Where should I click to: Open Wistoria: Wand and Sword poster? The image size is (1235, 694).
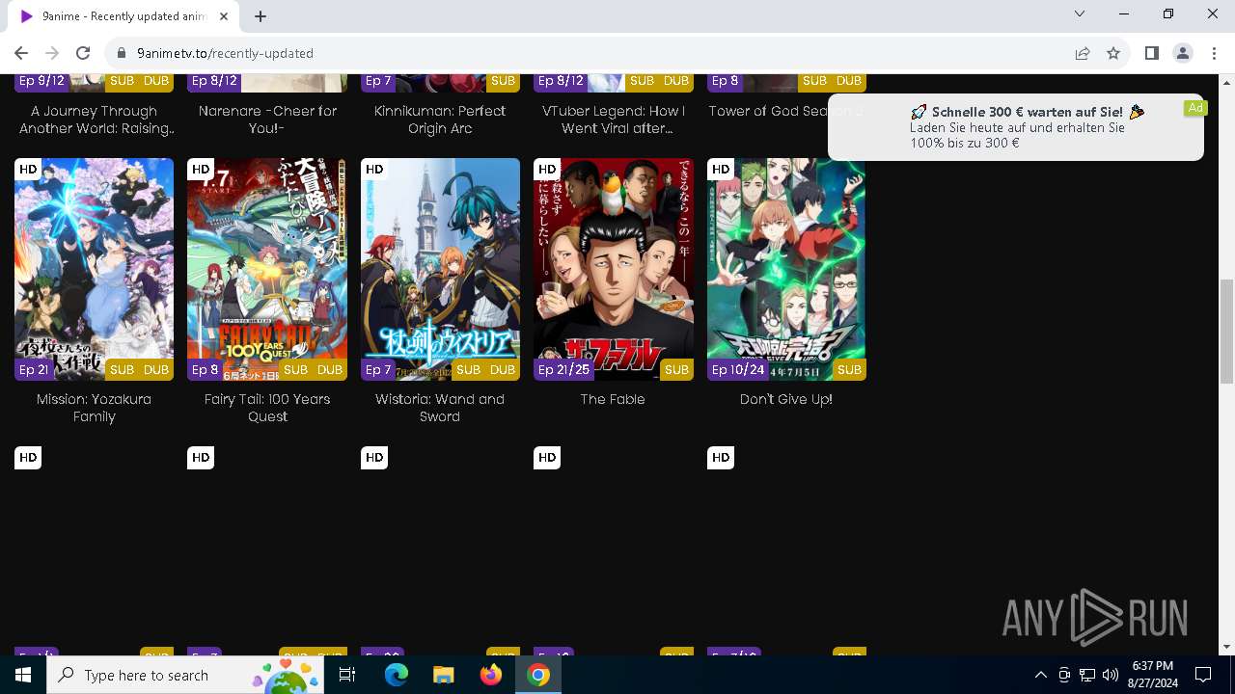pyautogui.click(x=440, y=269)
